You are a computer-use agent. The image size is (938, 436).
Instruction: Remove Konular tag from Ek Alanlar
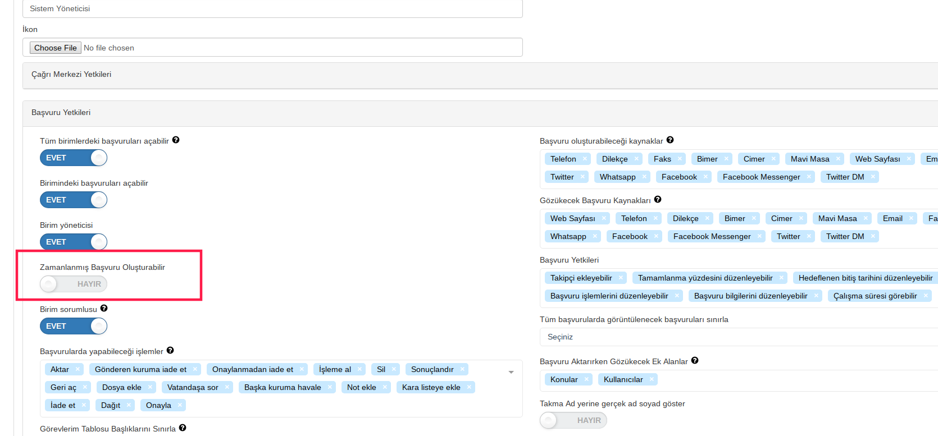586,379
